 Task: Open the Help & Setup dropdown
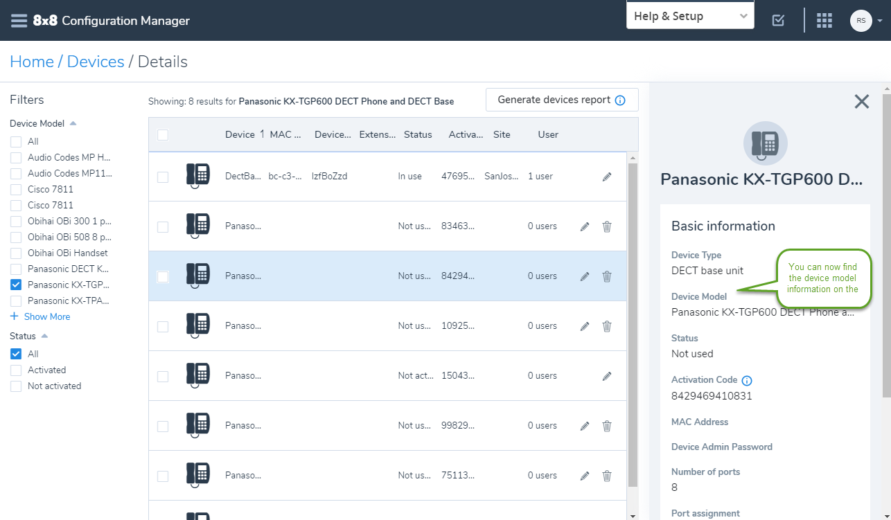pyautogui.click(x=690, y=16)
